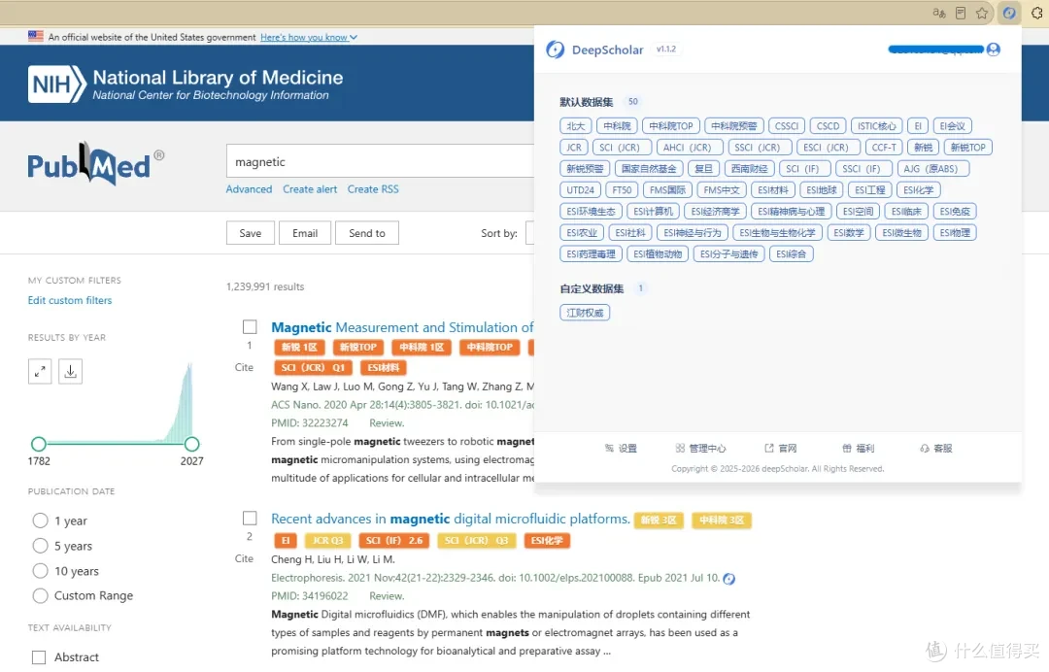1049x672 pixels.
Task: Click the DeepScholar logo in the popup header
Action: 556,50
